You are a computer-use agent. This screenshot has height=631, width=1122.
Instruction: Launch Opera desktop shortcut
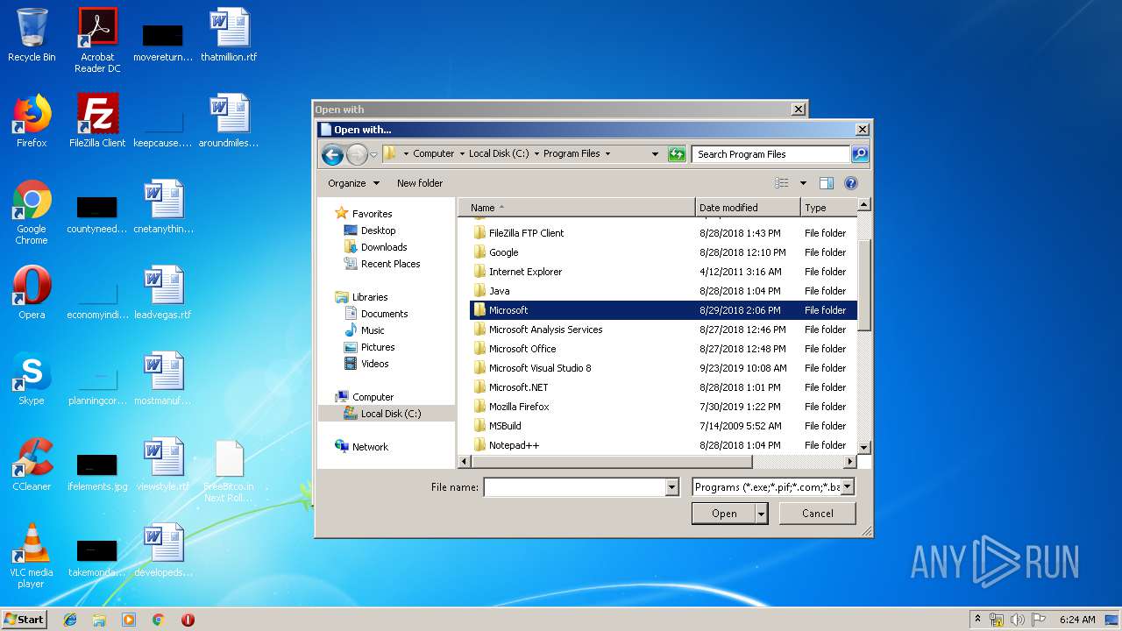[x=32, y=293]
